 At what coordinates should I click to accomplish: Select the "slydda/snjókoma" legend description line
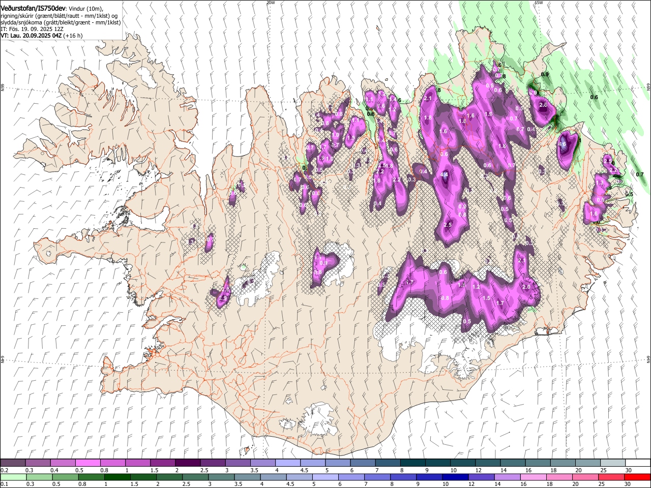61,22
